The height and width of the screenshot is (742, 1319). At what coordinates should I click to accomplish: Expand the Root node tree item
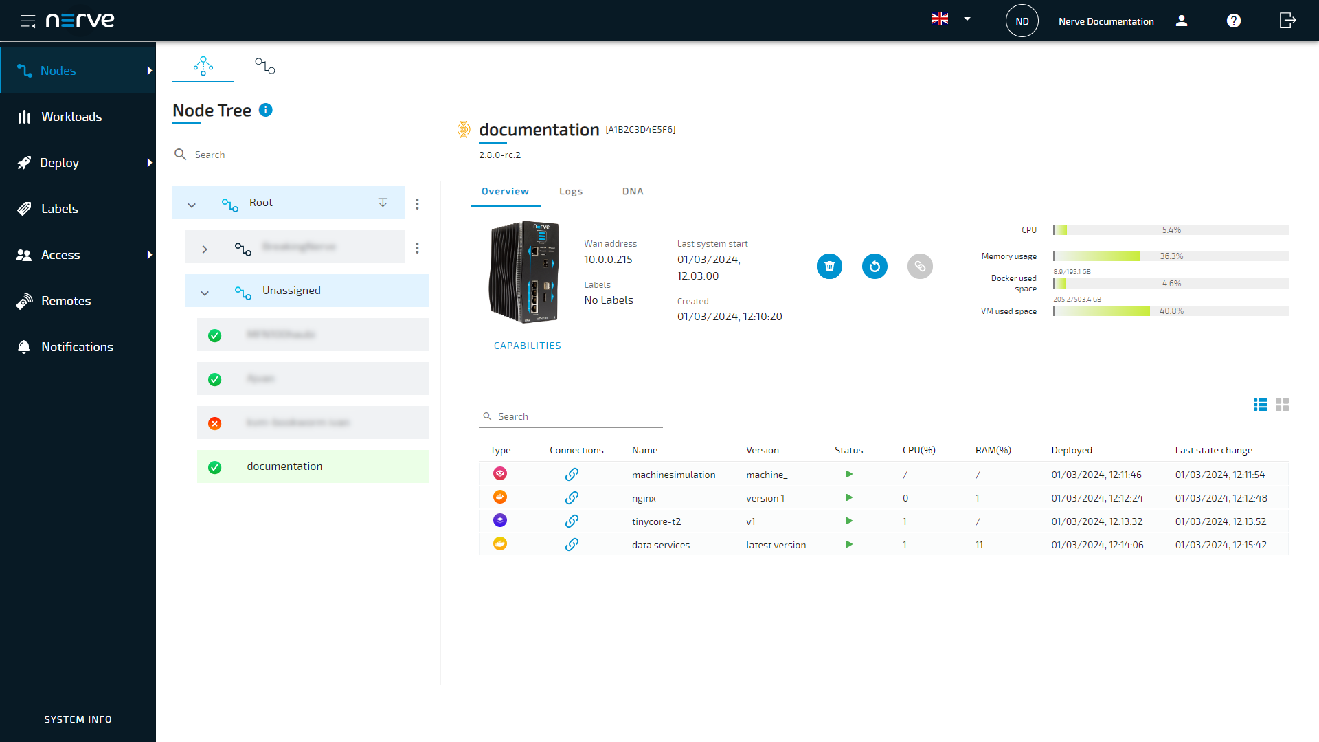pyautogui.click(x=191, y=203)
